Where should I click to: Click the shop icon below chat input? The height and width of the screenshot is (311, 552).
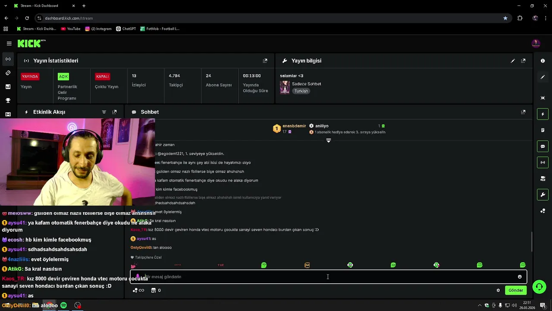tap(153, 290)
